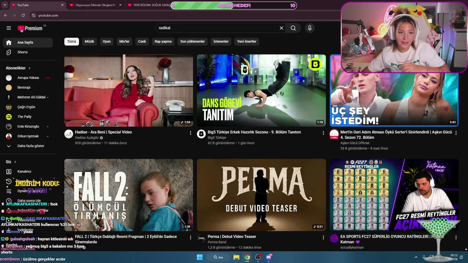Open more options for Perma Debut Video Teaser

tap(323, 237)
